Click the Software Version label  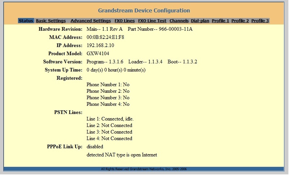62,62
